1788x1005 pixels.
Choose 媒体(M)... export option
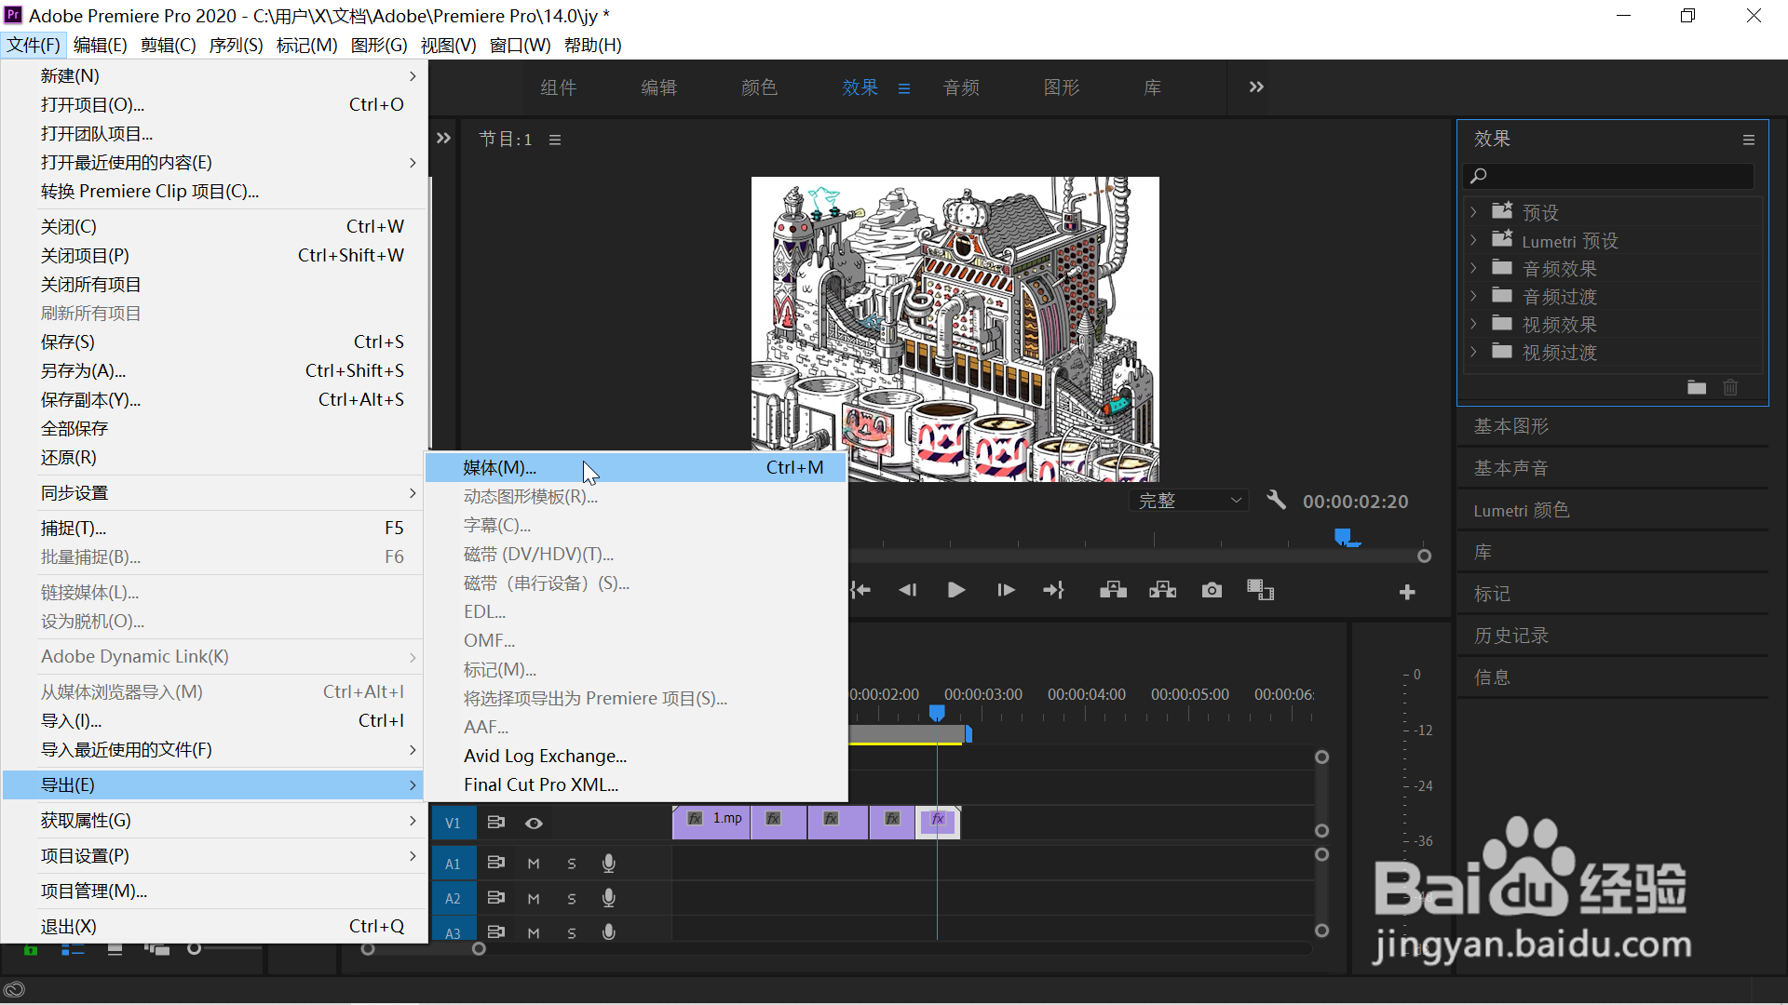click(x=636, y=467)
